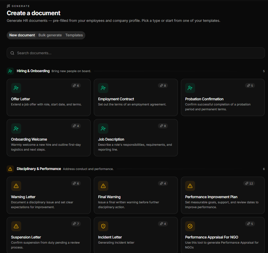268x253 pixels.
Task: Click the Disciplinary & Performance section icon
Action: (10, 169)
